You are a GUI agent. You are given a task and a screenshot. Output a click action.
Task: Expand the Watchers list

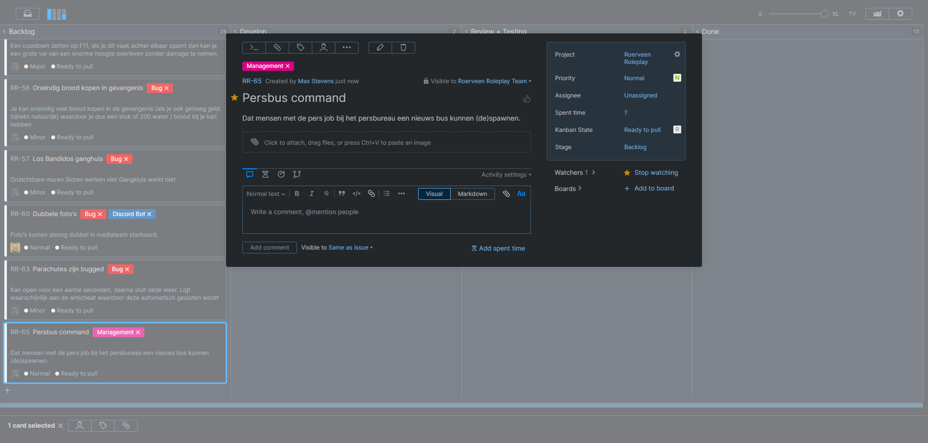tap(574, 173)
